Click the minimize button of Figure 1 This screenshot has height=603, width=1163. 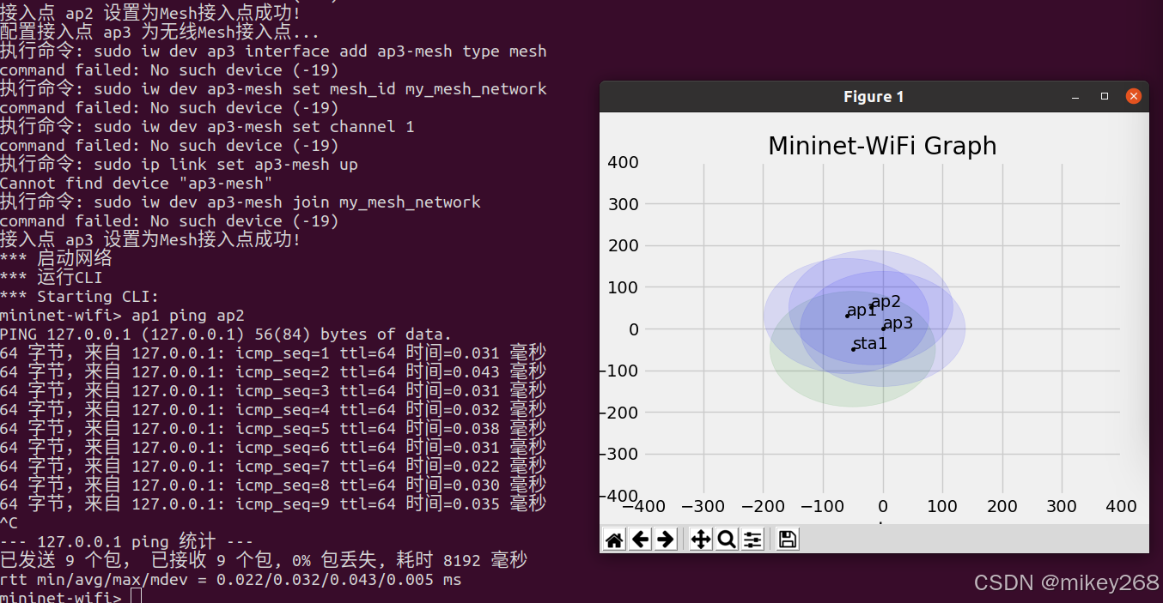pos(1075,97)
